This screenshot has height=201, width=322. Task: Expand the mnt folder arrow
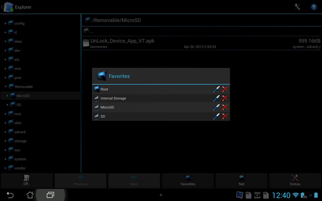[5, 69]
